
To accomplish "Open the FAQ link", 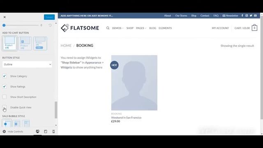I will tap(216, 16).
